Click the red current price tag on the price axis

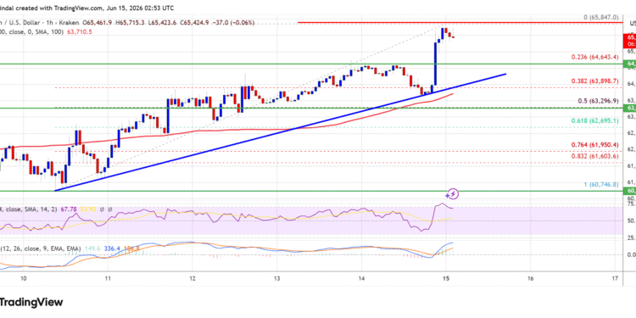[x=629, y=40]
